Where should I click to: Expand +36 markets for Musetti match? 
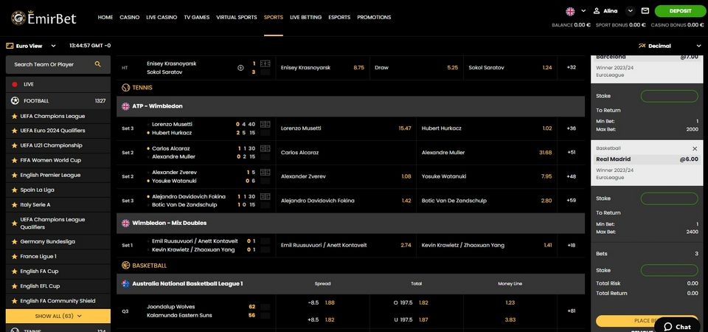point(571,128)
